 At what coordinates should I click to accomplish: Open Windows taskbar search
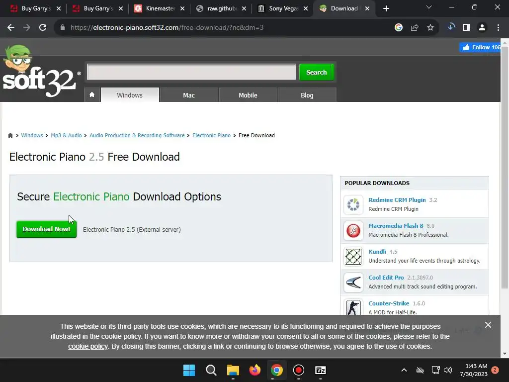click(211, 370)
